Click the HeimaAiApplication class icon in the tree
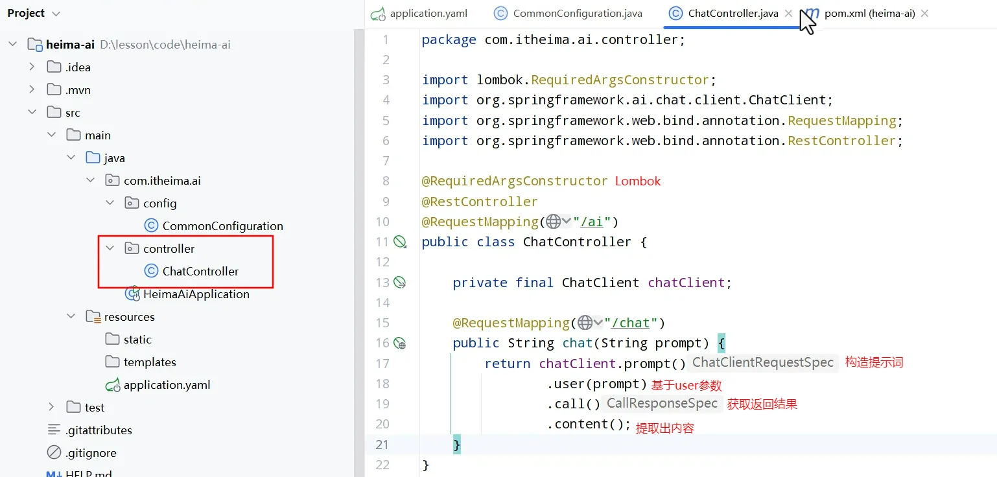The width and height of the screenshot is (997, 477). (x=132, y=294)
